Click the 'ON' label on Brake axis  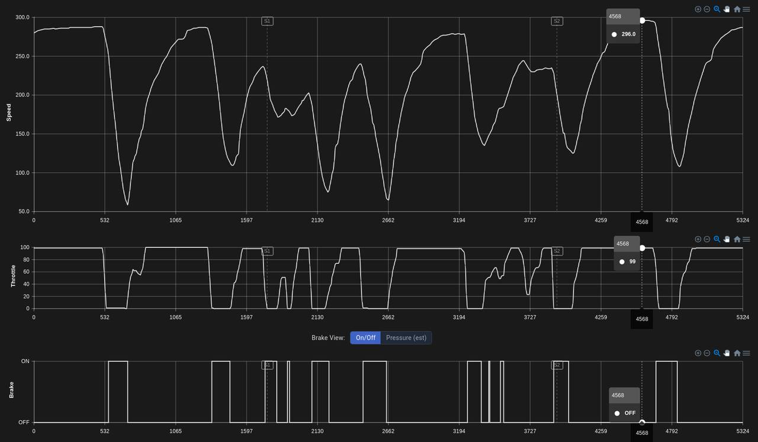(x=25, y=361)
